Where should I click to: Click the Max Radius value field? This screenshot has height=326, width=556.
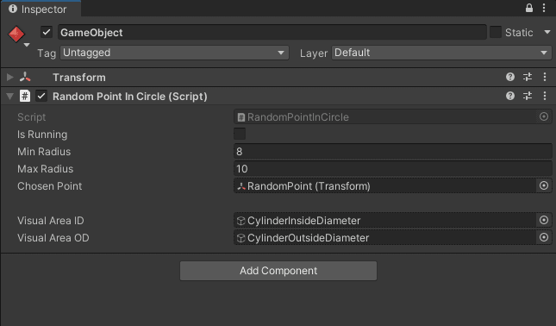pyautogui.click(x=393, y=169)
